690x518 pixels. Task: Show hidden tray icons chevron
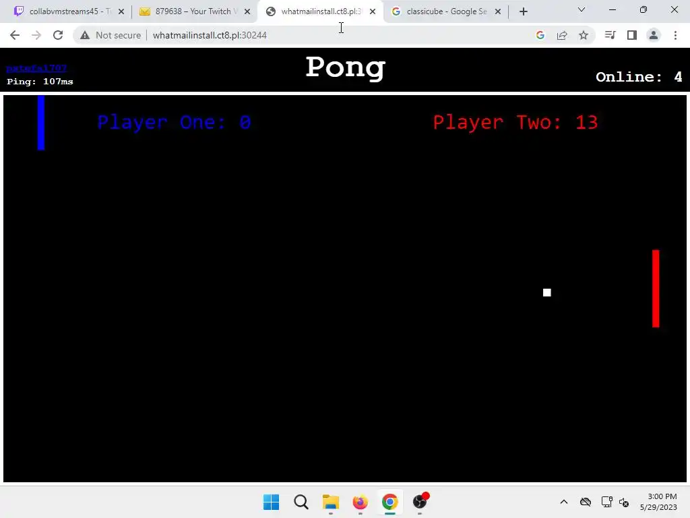point(564,502)
